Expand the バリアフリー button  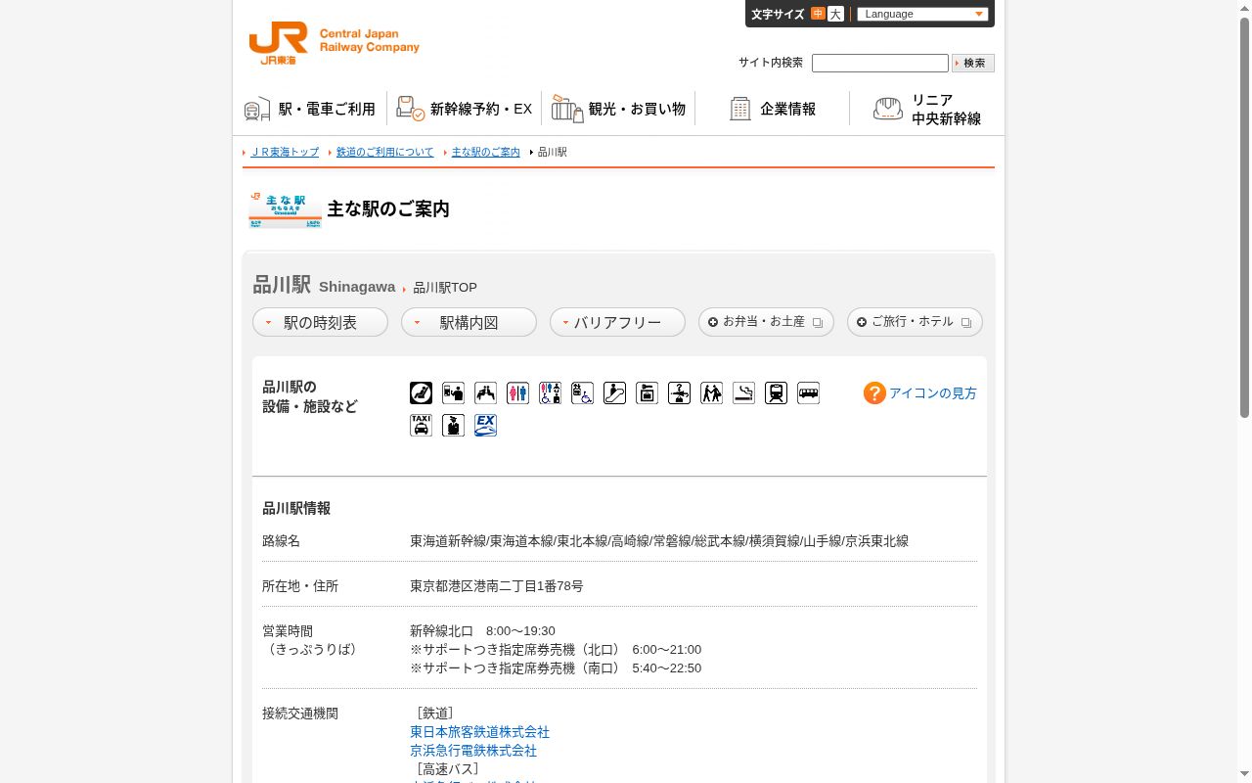point(617,322)
